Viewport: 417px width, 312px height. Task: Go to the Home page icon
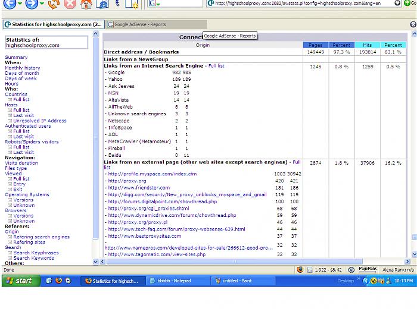[x=86, y=4]
